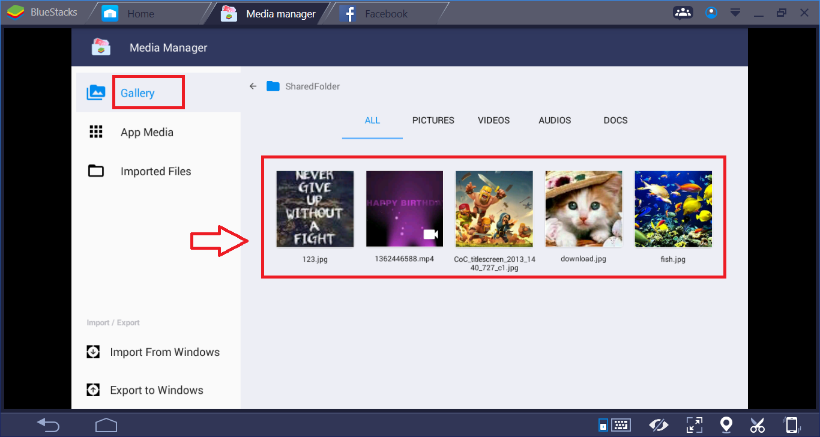The width and height of the screenshot is (820, 437).
Task: Click Export to Windows
Action: click(x=157, y=391)
